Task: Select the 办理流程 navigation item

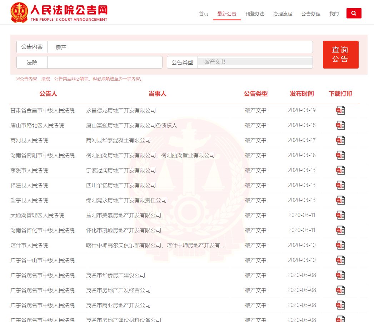Action: click(x=283, y=14)
